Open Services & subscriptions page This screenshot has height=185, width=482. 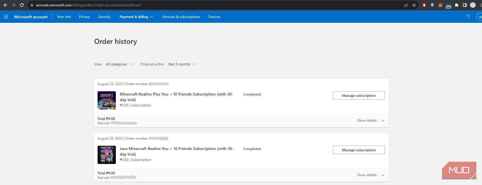[x=181, y=17]
